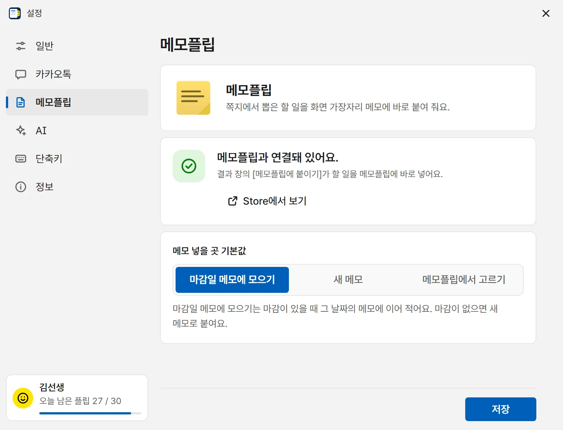This screenshot has width=563, height=430.
Task: Open the 일반 settings section
Action: click(x=77, y=46)
